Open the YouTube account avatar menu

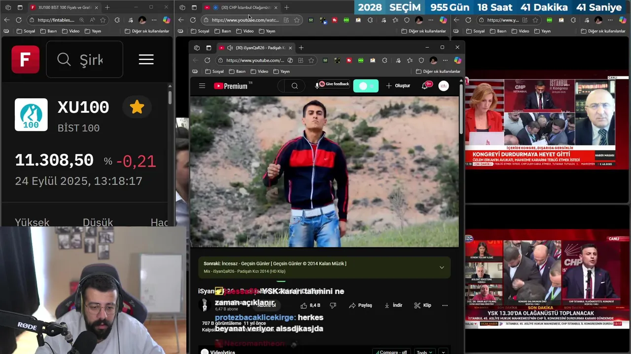[x=444, y=86]
